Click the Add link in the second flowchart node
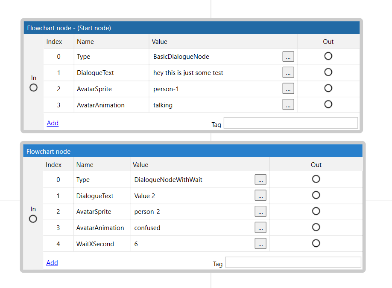The width and height of the screenshot is (392, 288). pos(52,263)
